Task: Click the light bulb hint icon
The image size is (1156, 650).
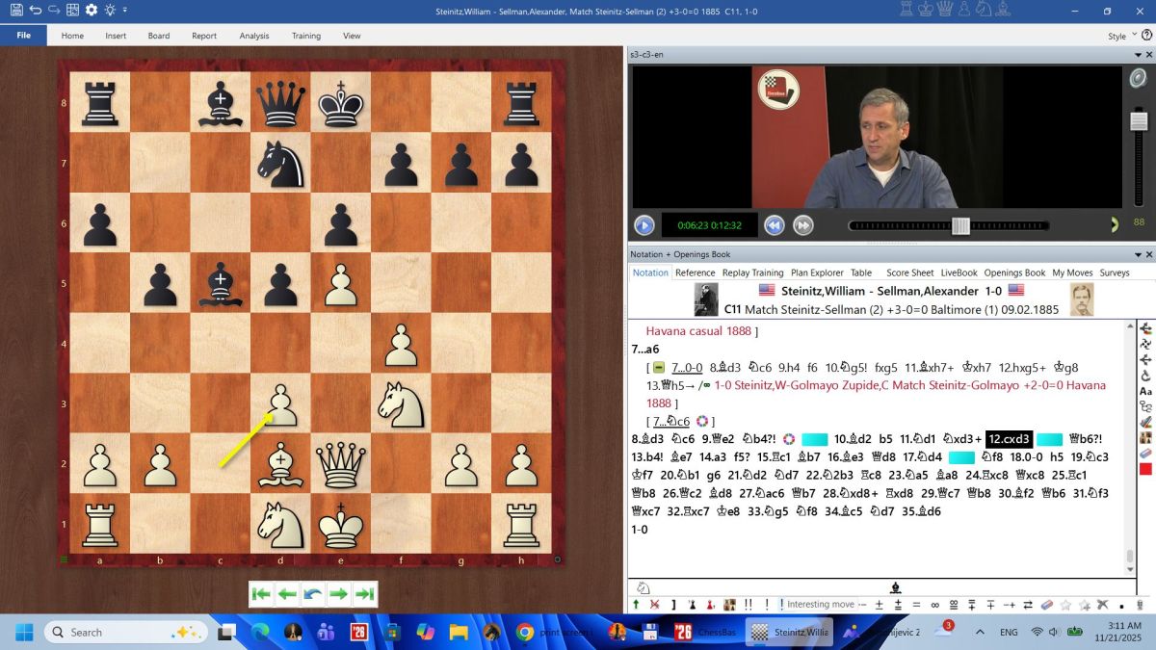Action: 110,10
